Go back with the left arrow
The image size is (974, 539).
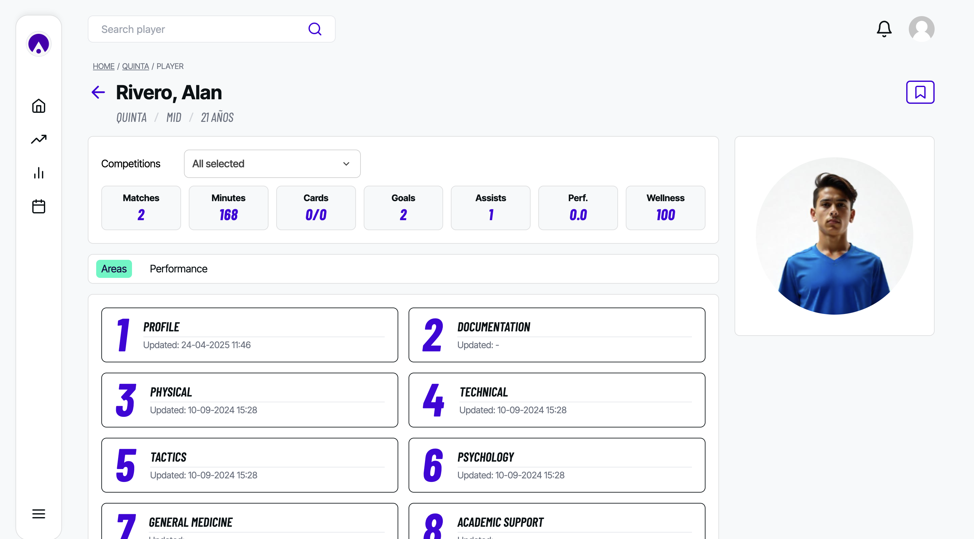pos(98,92)
